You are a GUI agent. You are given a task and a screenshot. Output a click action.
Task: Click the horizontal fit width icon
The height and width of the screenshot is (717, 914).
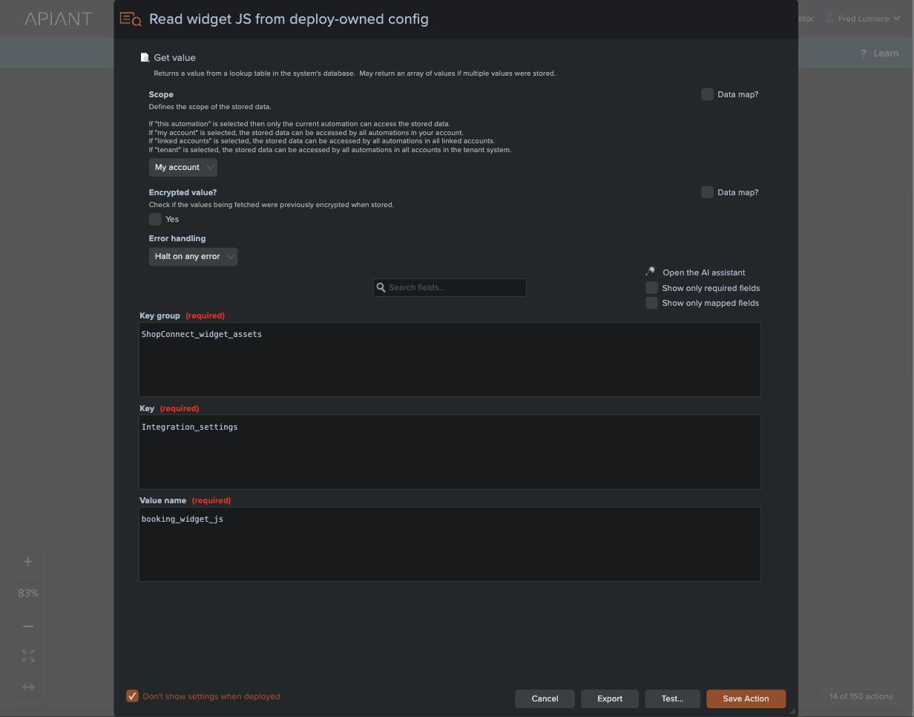28,687
